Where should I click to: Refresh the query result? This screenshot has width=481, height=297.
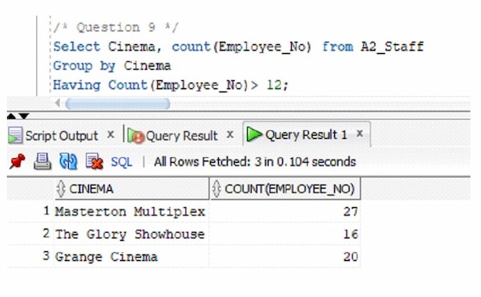point(68,161)
